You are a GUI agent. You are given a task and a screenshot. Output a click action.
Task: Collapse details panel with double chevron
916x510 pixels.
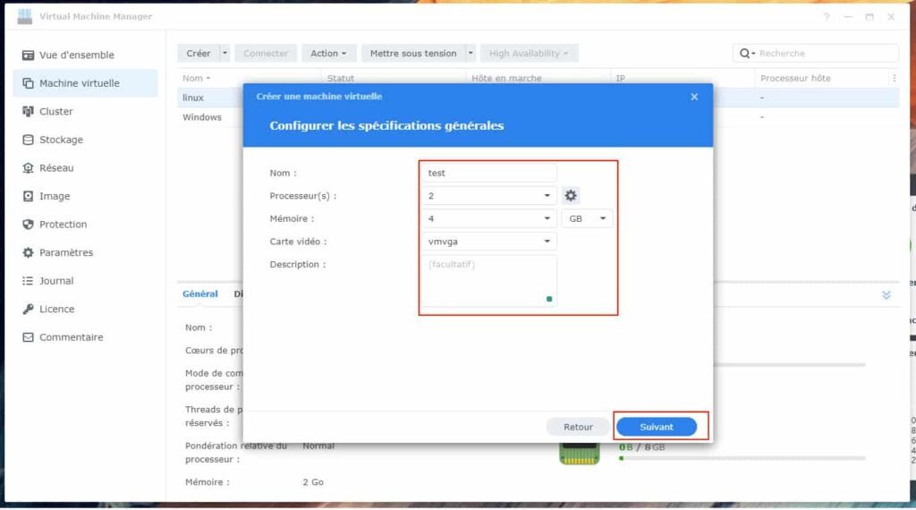click(886, 295)
